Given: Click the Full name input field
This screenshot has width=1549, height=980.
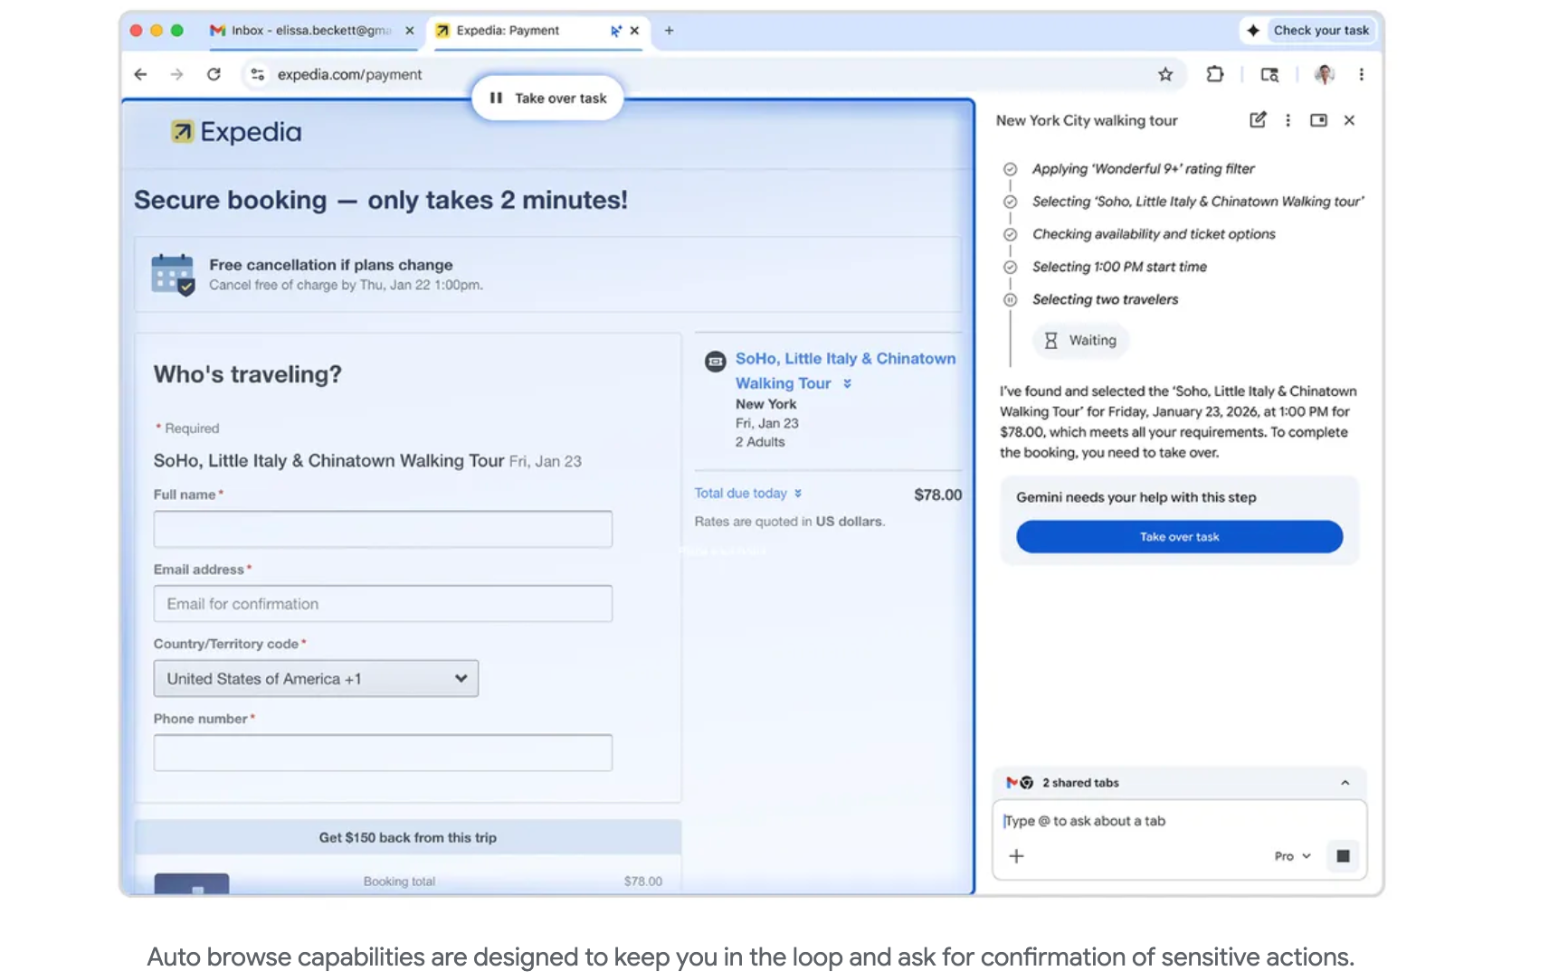Looking at the screenshot, I should click(383, 530).
